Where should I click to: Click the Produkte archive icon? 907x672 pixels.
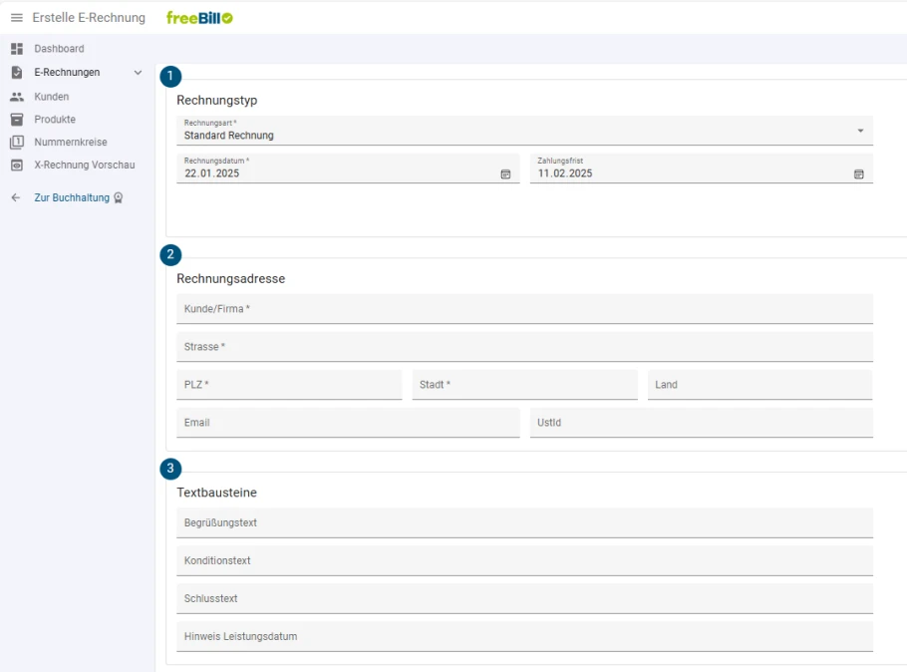point(16,120)
